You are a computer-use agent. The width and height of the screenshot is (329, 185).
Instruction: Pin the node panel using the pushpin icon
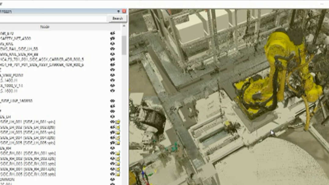tap(119, 11)
